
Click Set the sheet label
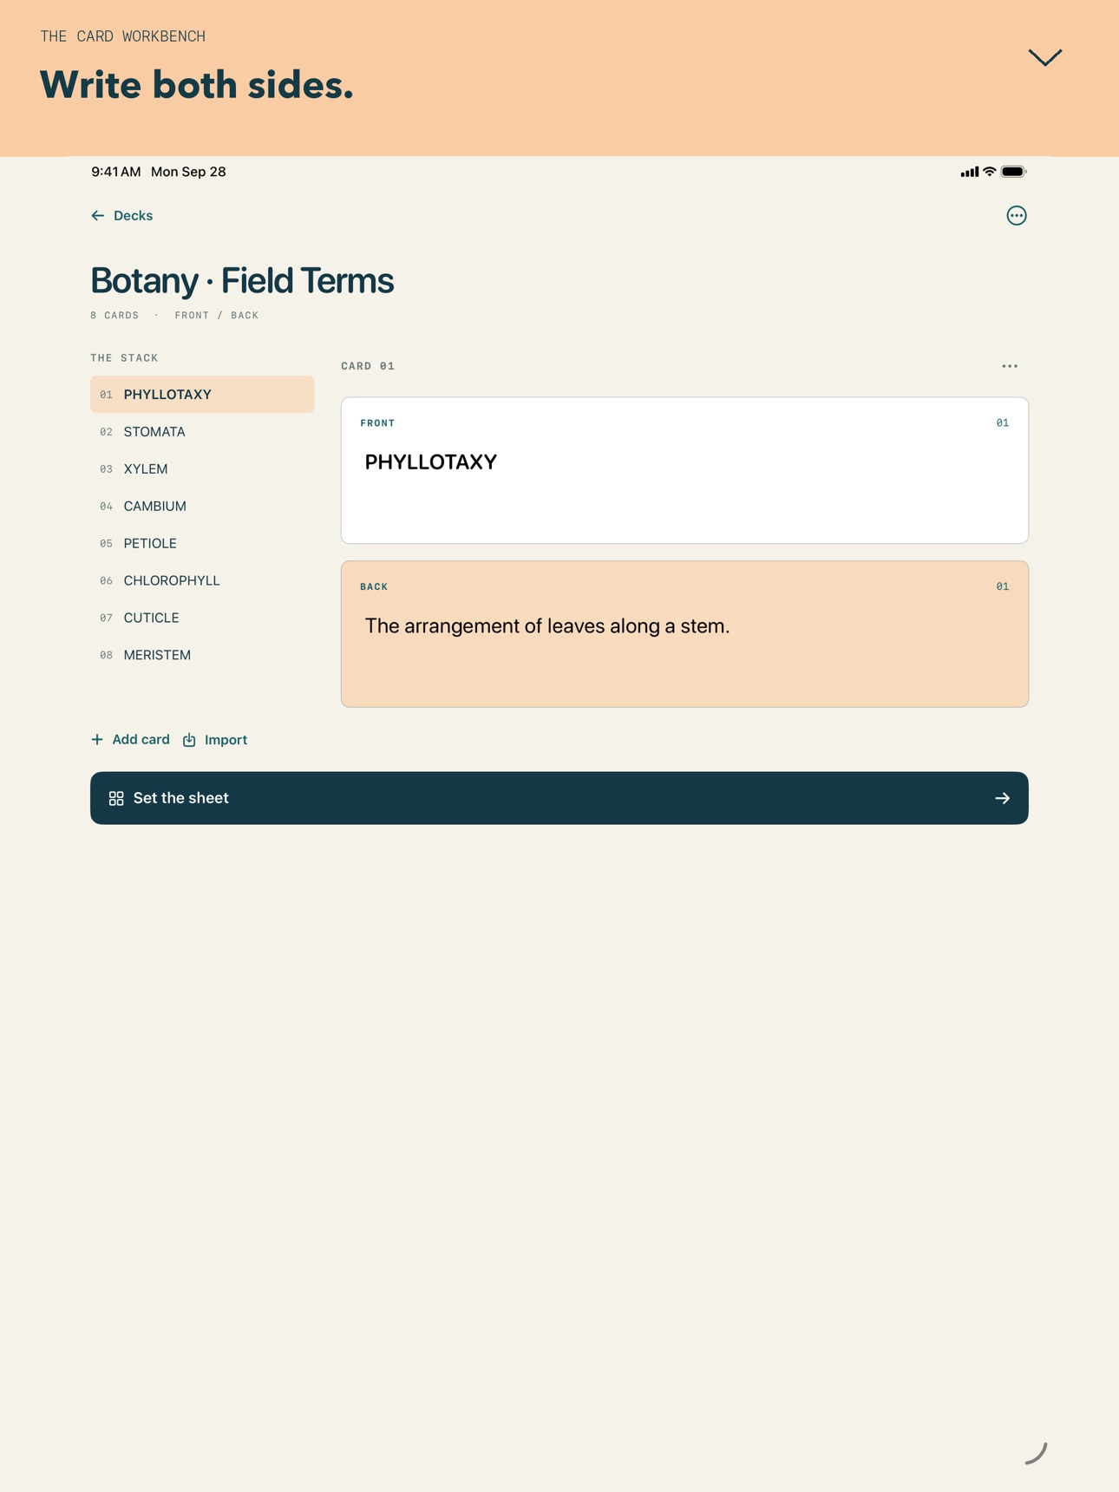pos(180,798)
